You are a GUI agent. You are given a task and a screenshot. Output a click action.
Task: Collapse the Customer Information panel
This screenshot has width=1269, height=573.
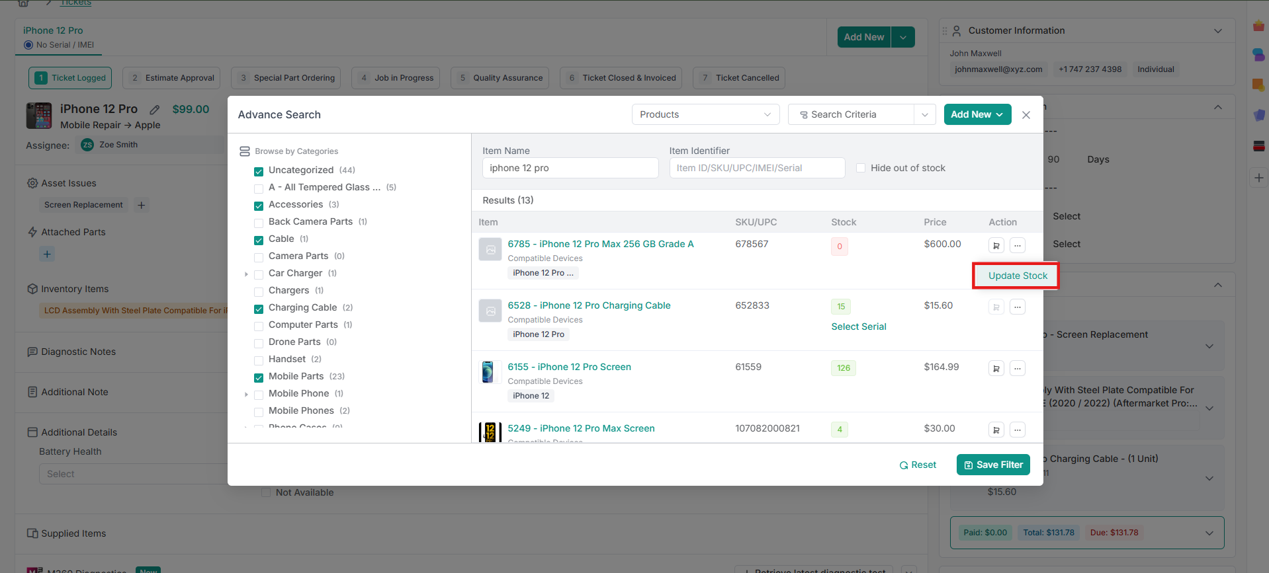[1218, 31]
